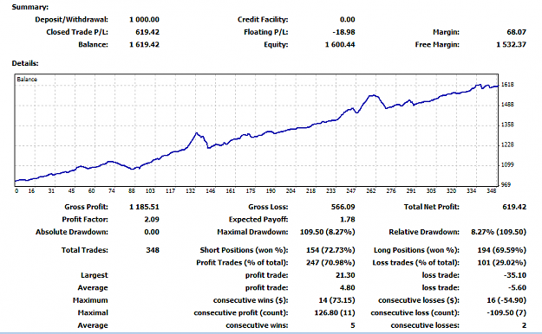Viewport: 542px width, 334px height.
Task: Click the consecutive wins value 14 (73.15)
Action: tap(336, 300)
